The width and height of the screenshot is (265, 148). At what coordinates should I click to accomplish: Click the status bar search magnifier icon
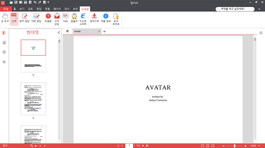click(31, 146)
